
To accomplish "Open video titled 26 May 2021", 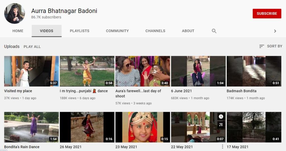I will [x=71, y=147].
